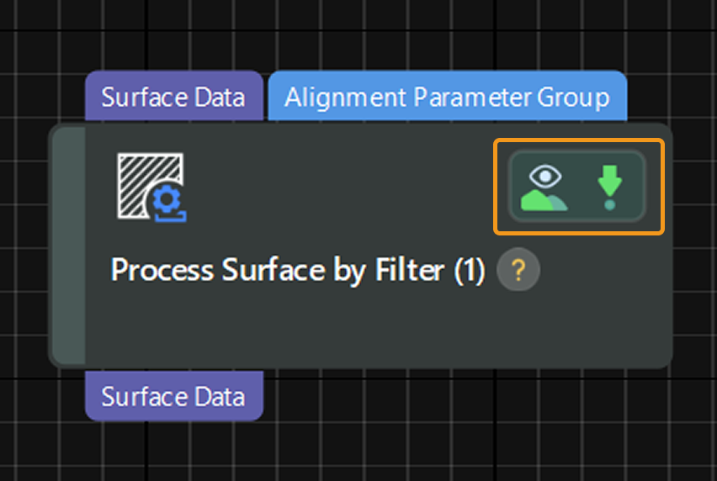The height and width of the screenshot is (481, 717).
Task: Select the Process Surface by Filter title
Action: [x=298, y=271]
